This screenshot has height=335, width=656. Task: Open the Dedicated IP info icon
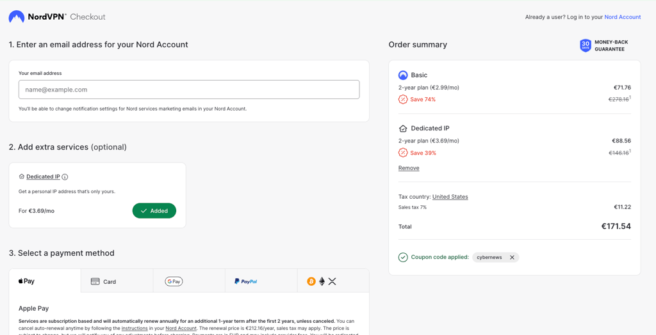[65, 176]
